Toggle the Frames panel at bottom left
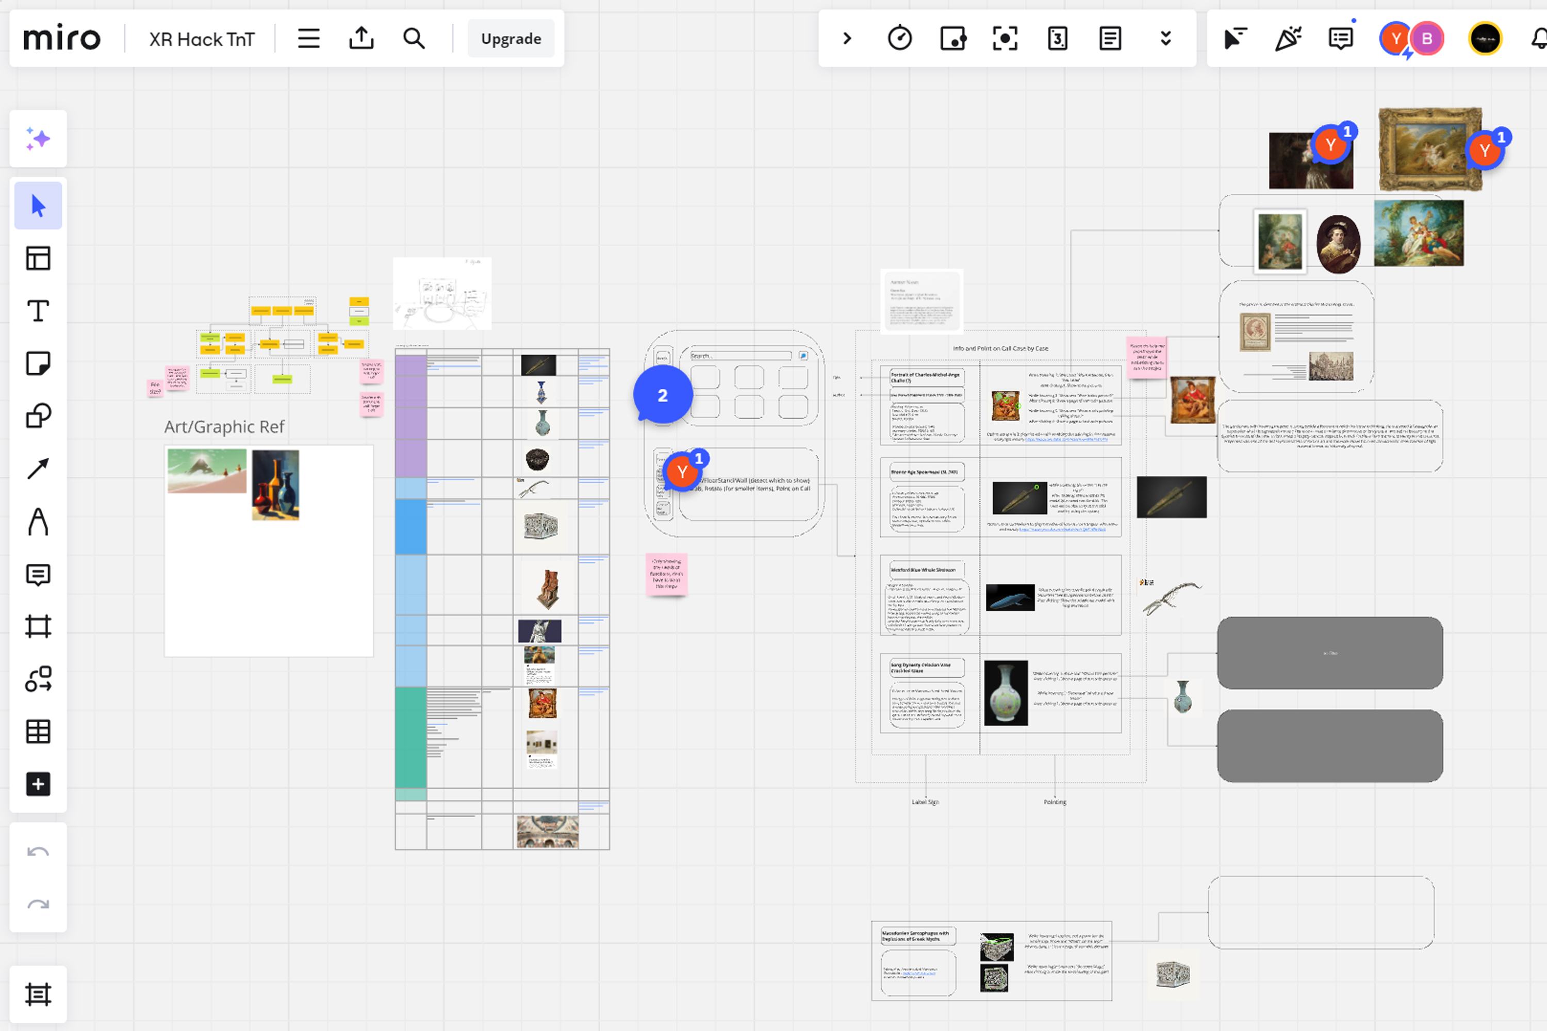This screenshot has height=1031, width=1547. 38,994
